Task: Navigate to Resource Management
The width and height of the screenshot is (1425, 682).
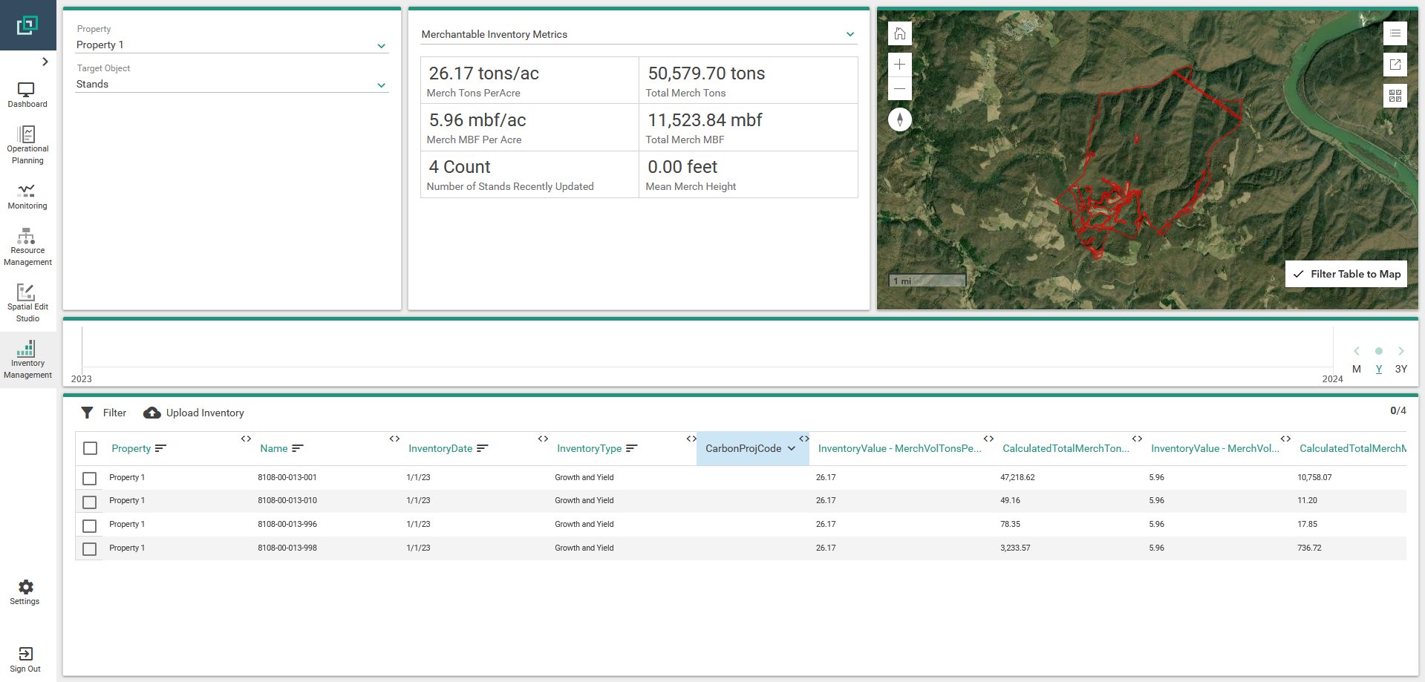Action: (27, 246)
